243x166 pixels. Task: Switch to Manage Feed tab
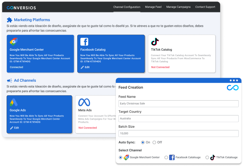pyautogui.click(x=153, y=7)
